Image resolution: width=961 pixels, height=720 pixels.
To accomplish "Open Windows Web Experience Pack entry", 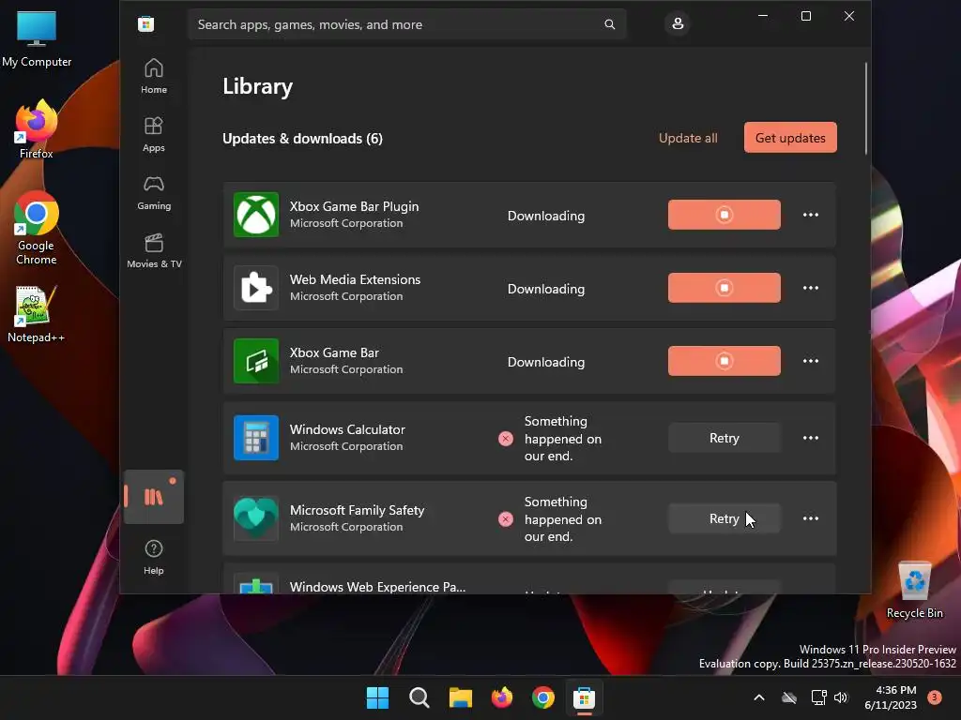I will click(529, 578).
